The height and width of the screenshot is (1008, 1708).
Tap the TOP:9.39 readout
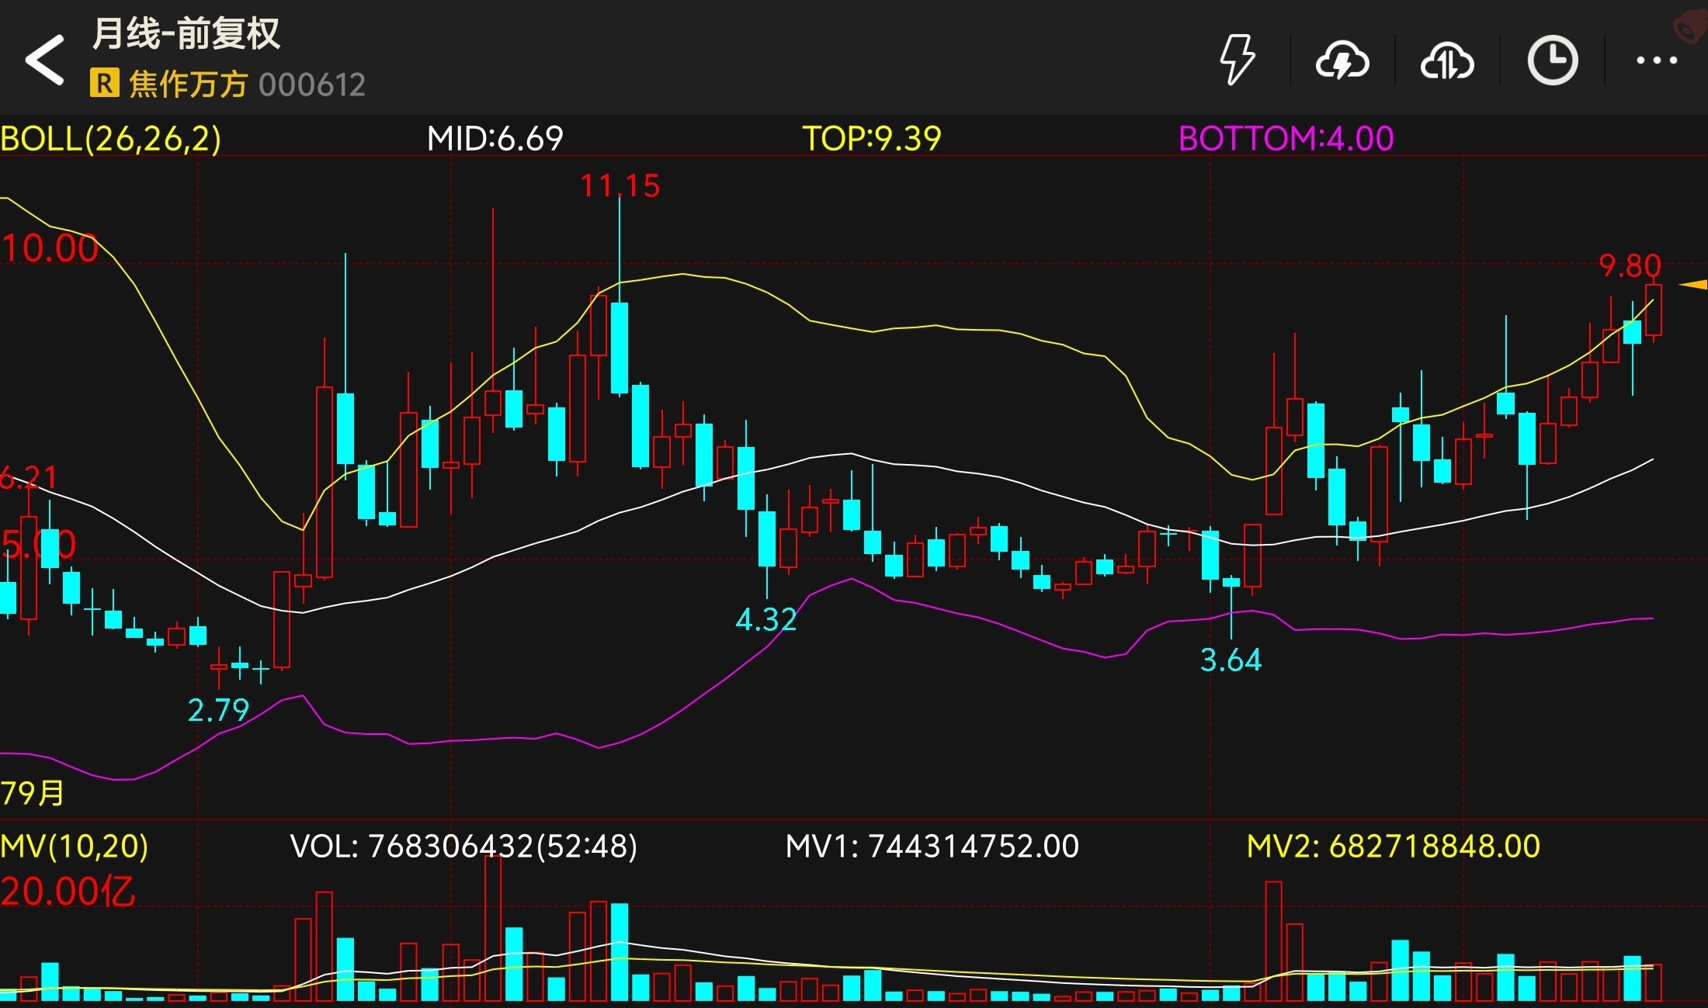point(871,139)
